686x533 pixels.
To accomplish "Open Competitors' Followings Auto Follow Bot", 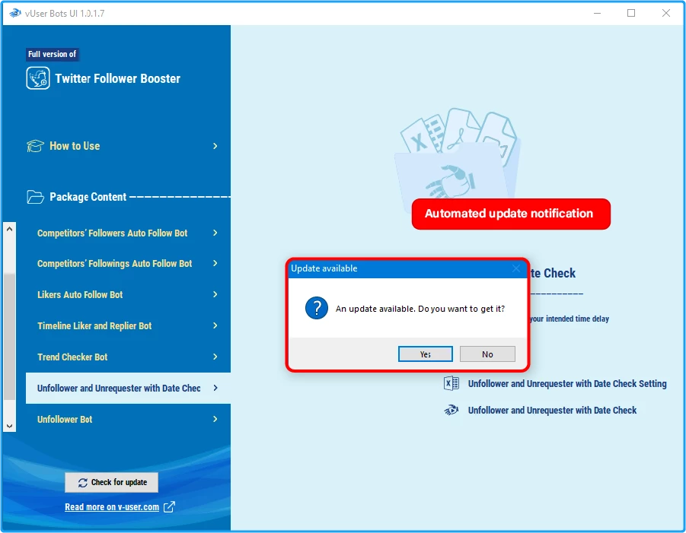I will 115,263.
